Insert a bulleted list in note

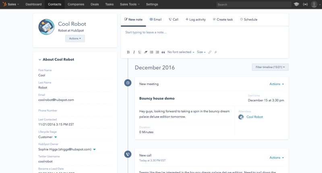point(152,52)
